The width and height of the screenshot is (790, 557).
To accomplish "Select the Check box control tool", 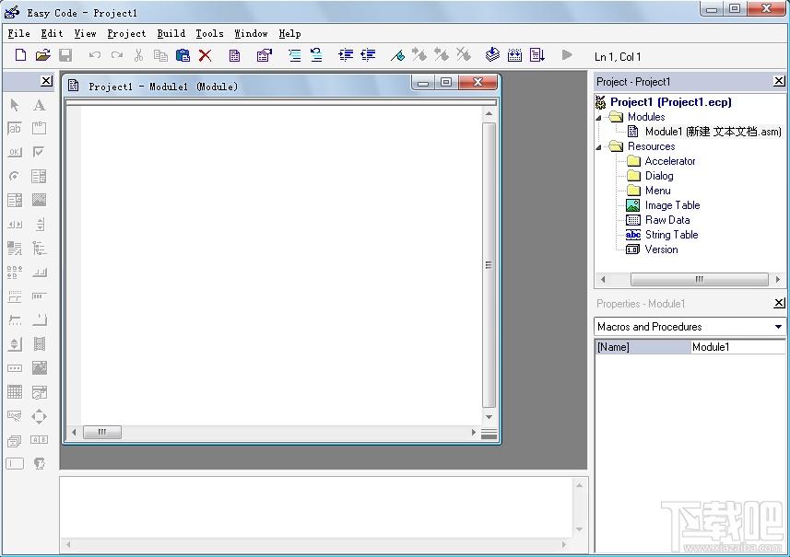I will [39, 152].
